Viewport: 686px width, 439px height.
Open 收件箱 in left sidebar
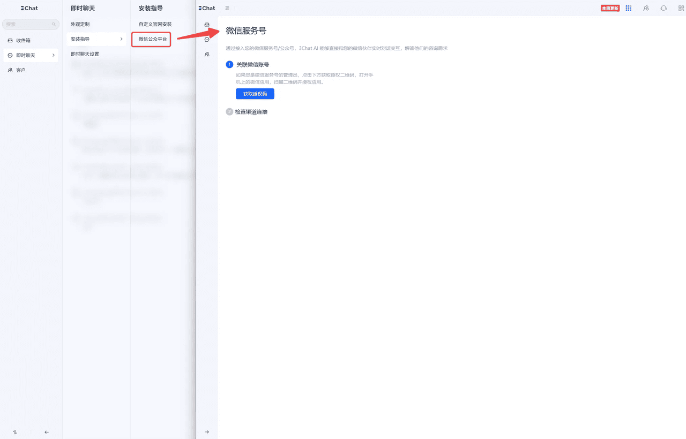point(31,40)
